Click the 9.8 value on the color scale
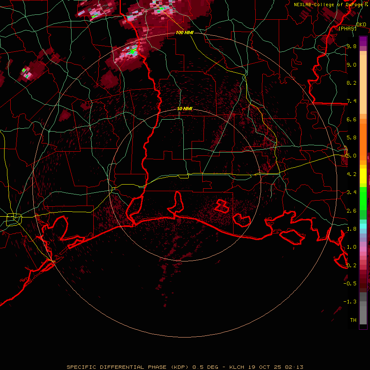This screenshot has height=370, width=370. (351, 46)
